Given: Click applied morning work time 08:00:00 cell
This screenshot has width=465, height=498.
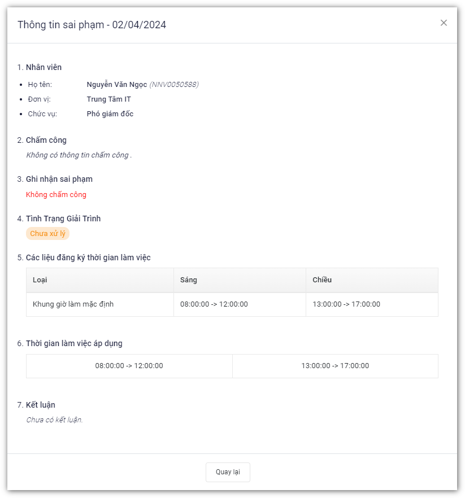Looking at the screenshot, I should [129, 366].
